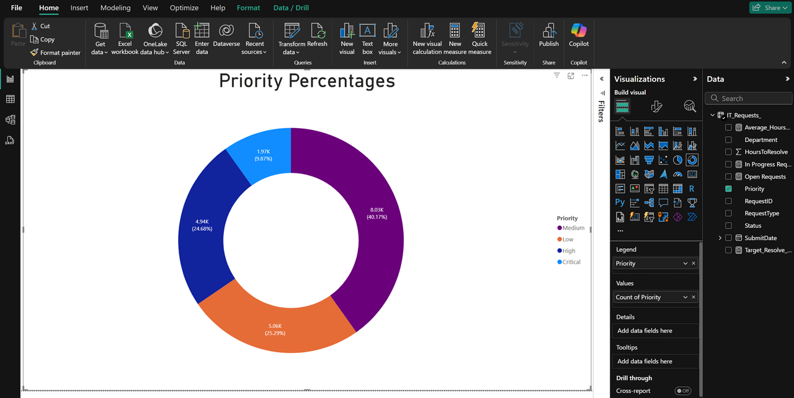This screenshot has width=794, height=398.
Task: Choose the Line chart visual type
Action: coord(620,145)
